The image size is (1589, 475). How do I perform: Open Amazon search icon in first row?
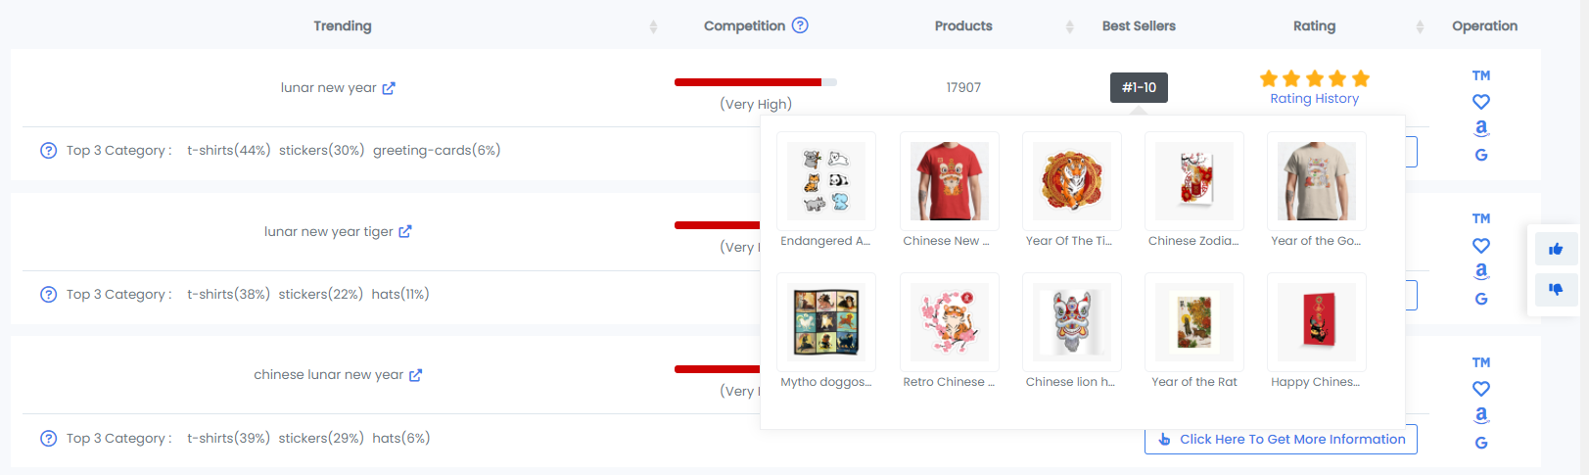click(1481, 127)
